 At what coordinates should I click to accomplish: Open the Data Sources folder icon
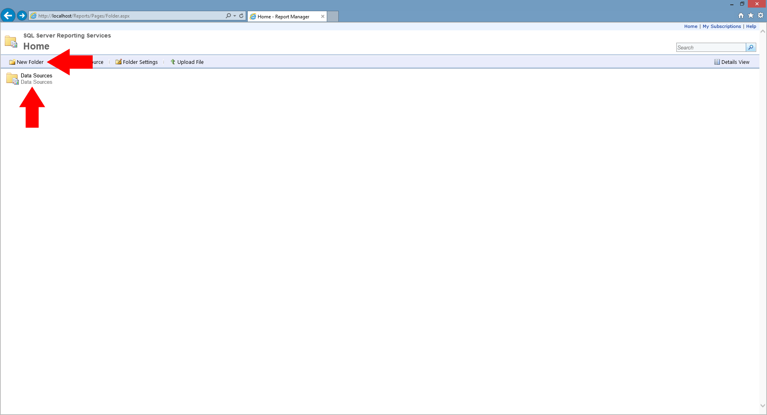click(12, 79)
